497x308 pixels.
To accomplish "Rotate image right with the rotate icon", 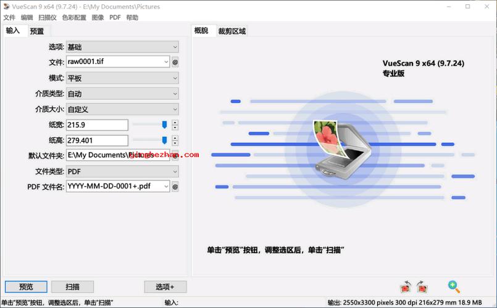I will (422, 287).
